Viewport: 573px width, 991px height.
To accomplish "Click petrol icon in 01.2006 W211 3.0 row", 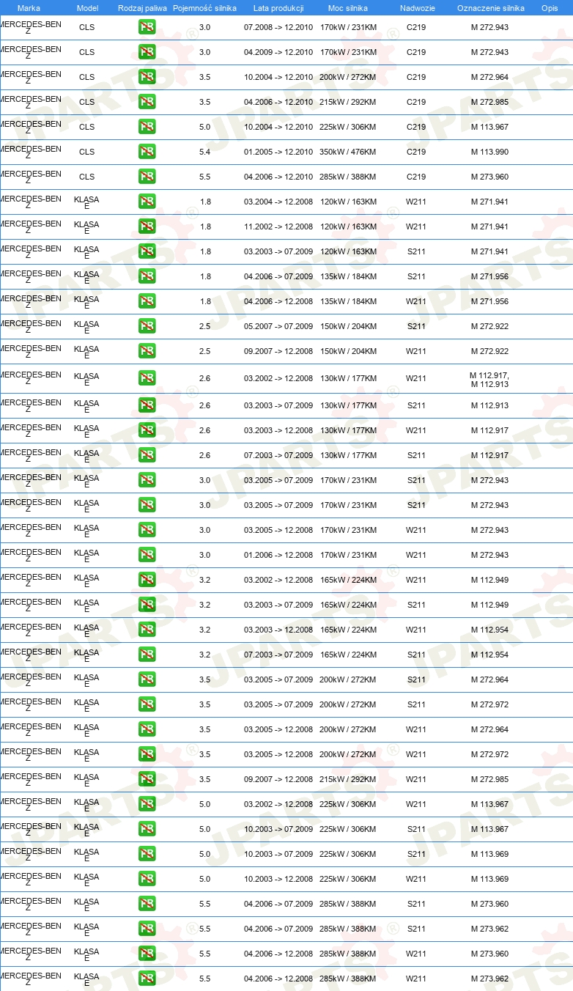I will tap(147, 555).
